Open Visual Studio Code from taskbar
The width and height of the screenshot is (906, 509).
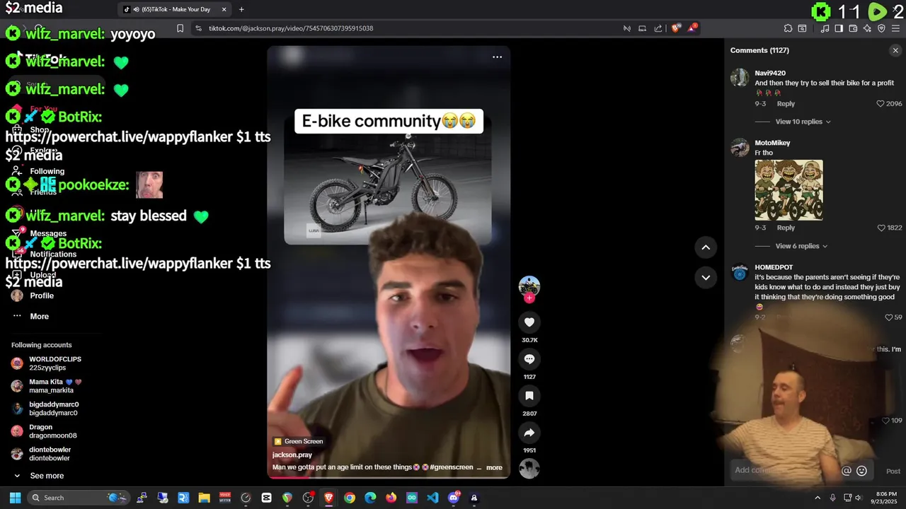432,498
